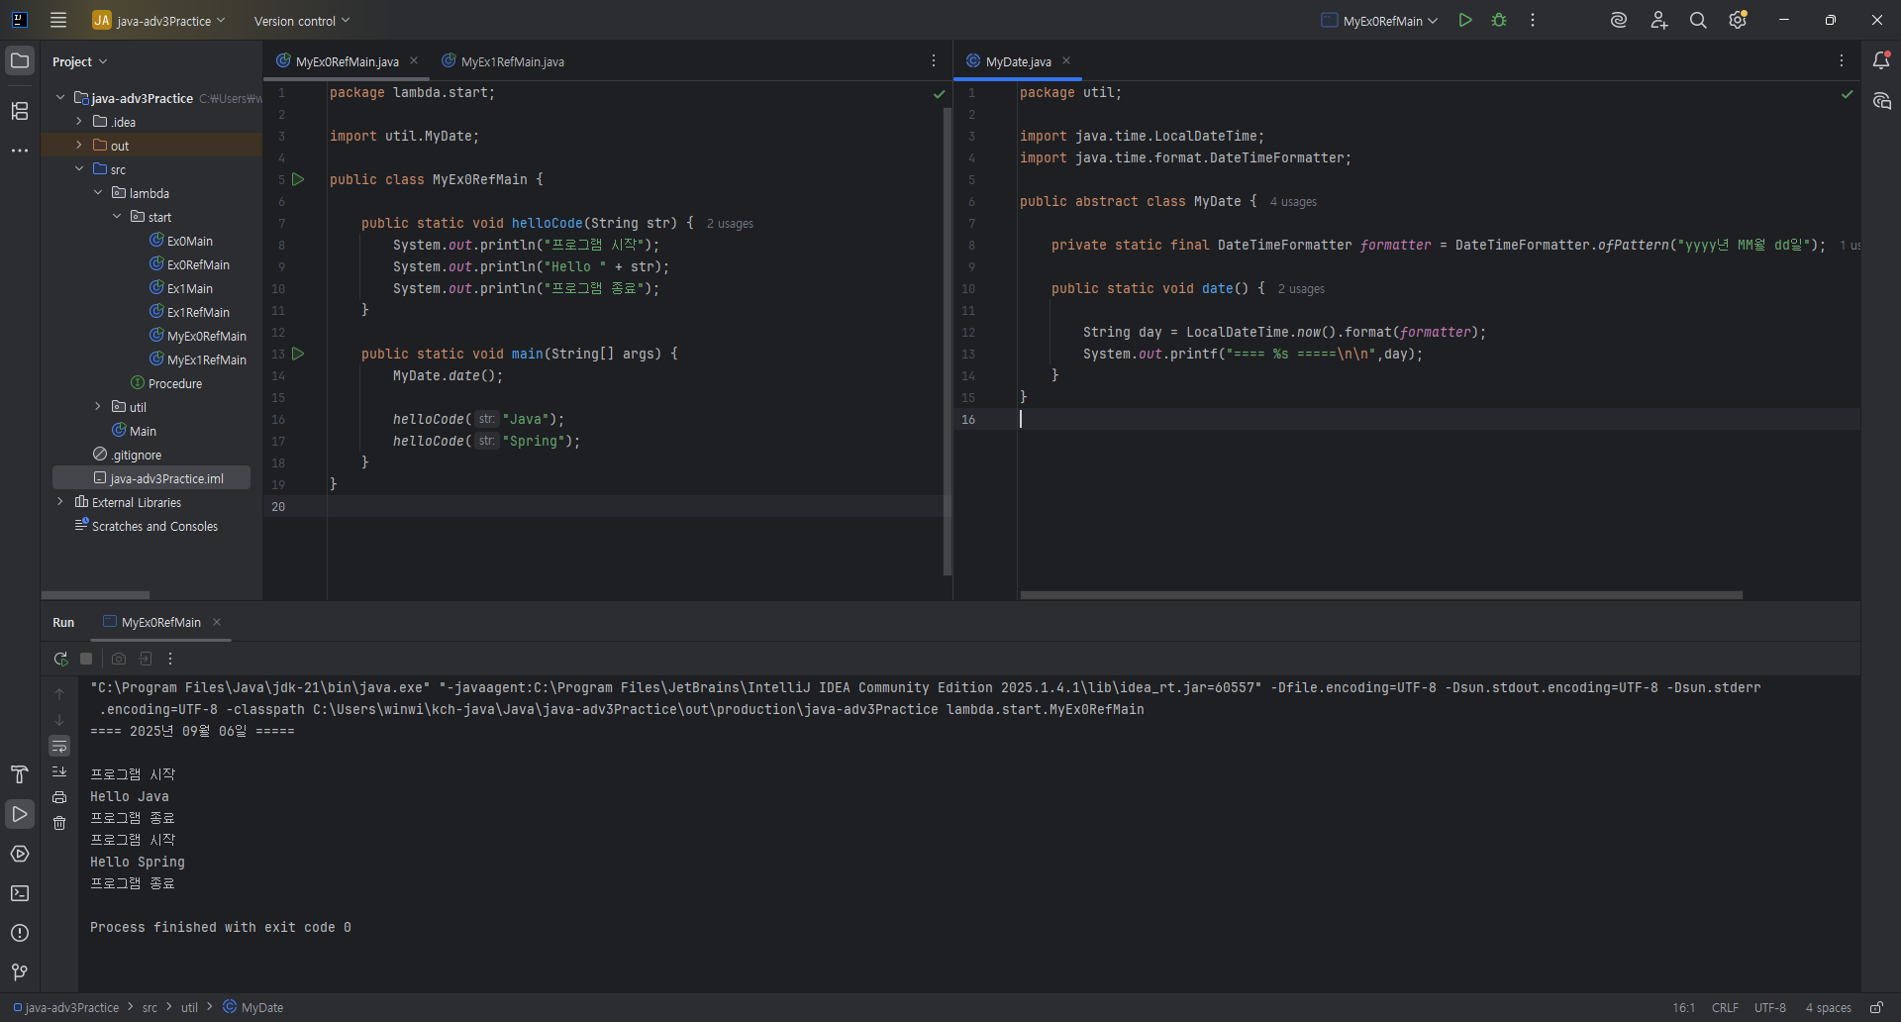Rerun MyEx0RefMain in Run panel
The width and height of the screenshot is (1901, 1022).
click(60, 659)
